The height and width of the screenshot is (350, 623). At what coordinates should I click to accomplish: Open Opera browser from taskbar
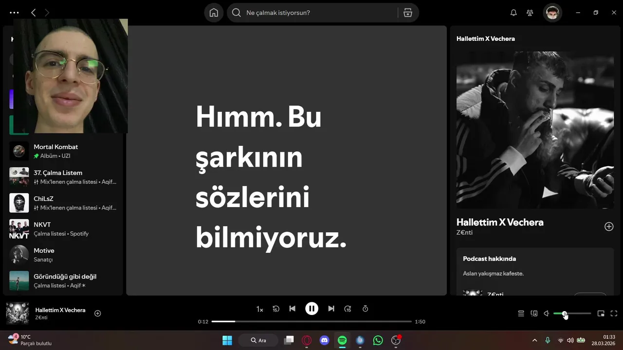[x=307, y=340]
